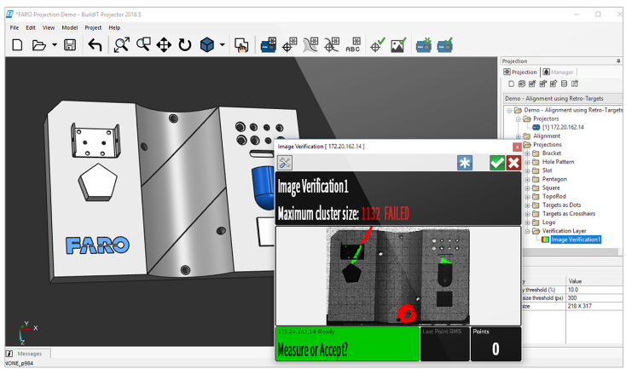Select the circular Rotate view tool

[x=185, y=45]
